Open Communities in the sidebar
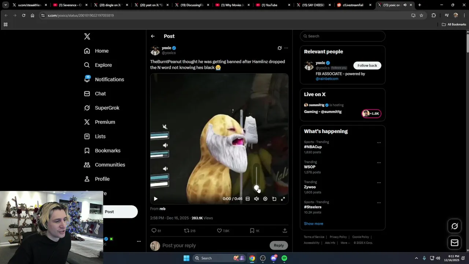Screen dimensions: 469x264 pos(104,165)
